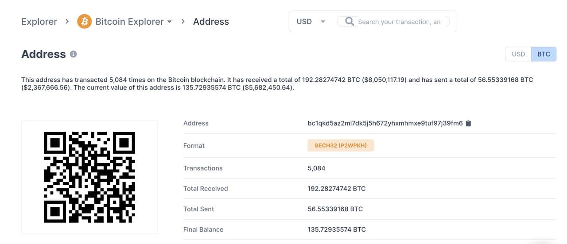Select the BTC unit toggle button
This screenshot has height=244, width=567.
(544, 54)
